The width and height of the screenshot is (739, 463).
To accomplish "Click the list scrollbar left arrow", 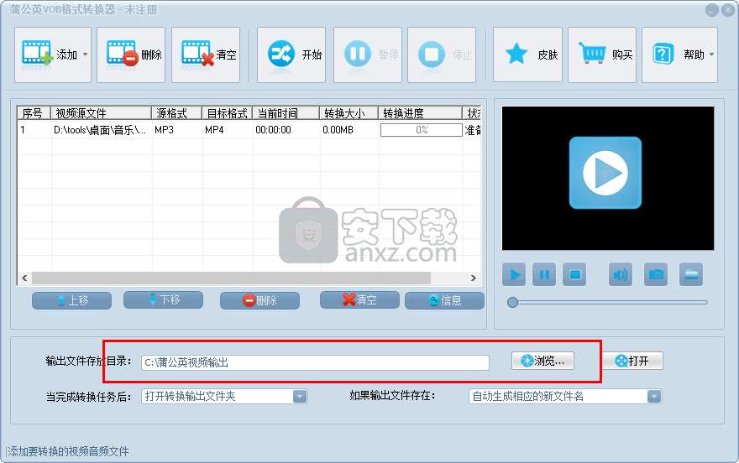I will coord(24,278).
